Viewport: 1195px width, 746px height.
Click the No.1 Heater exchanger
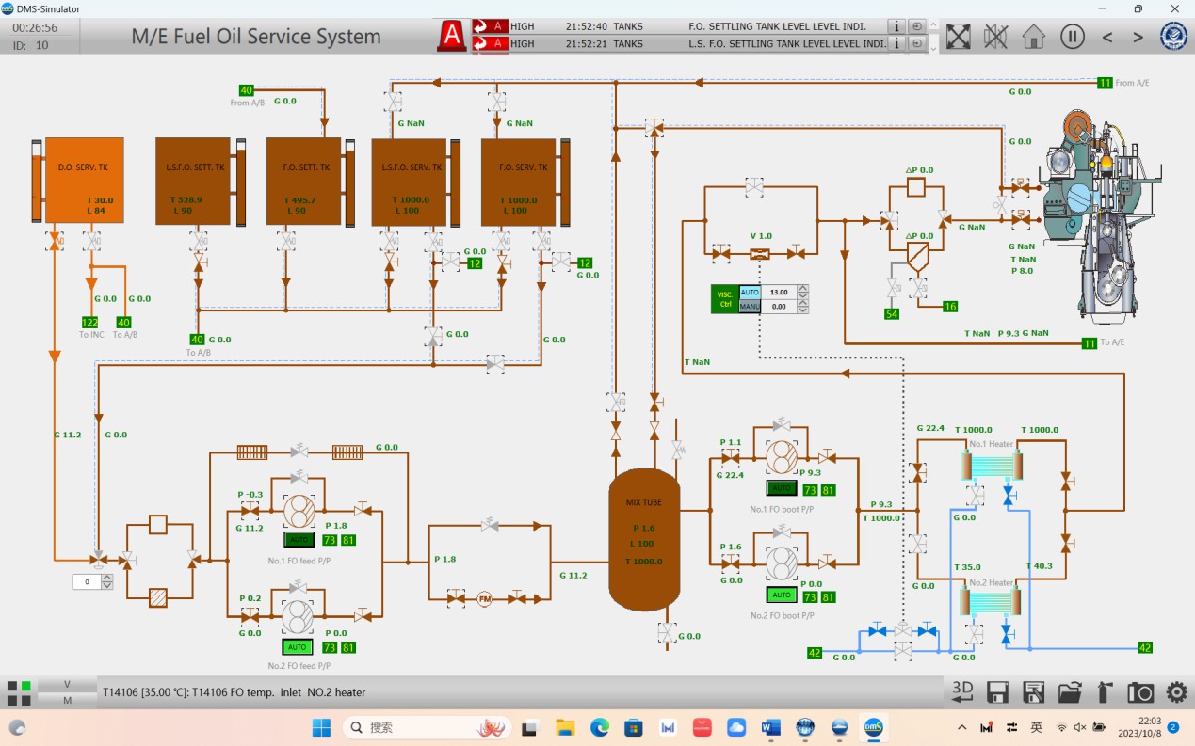coord(992,466)
